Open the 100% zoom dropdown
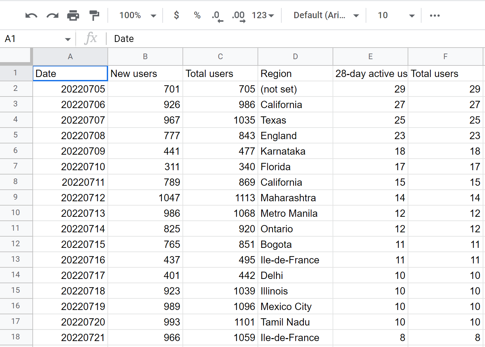This screenshot has width=485, height=347. pyautogui.click(x=138, y=16)
